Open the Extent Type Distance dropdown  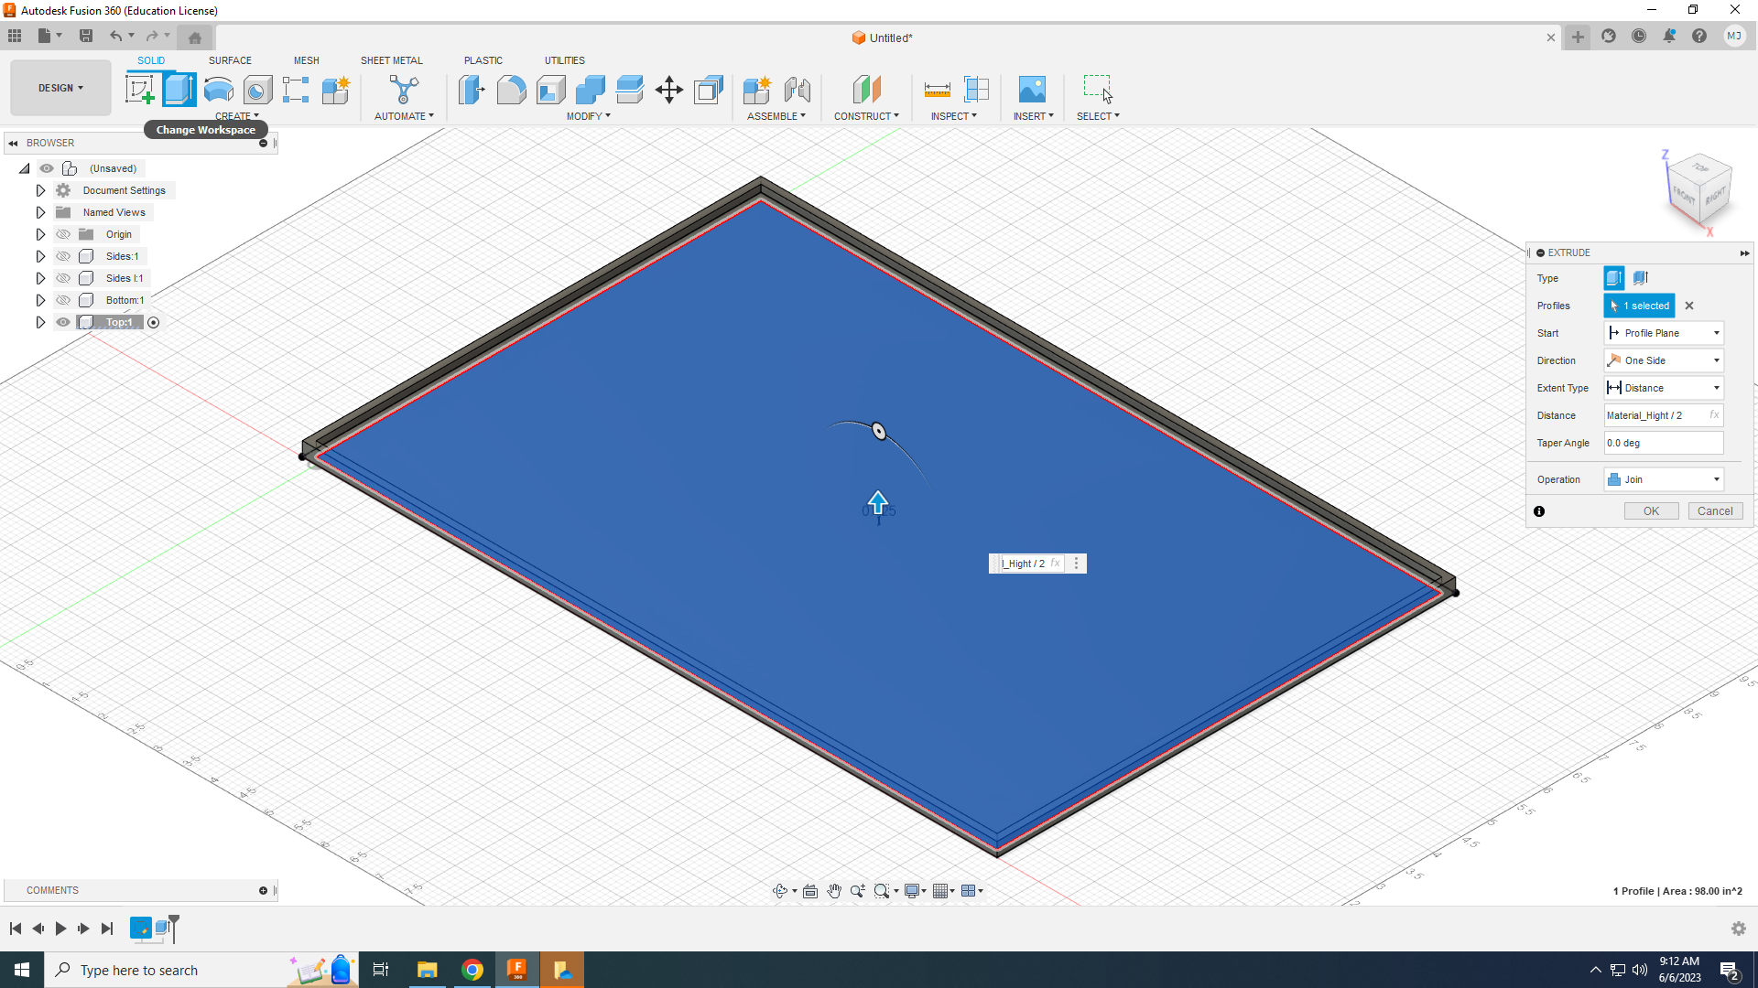click(x=1664, y=388)
